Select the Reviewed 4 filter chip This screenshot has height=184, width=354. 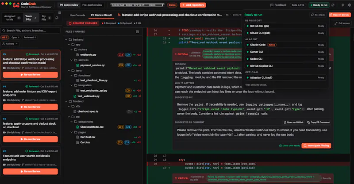click(x=30, y=38)
